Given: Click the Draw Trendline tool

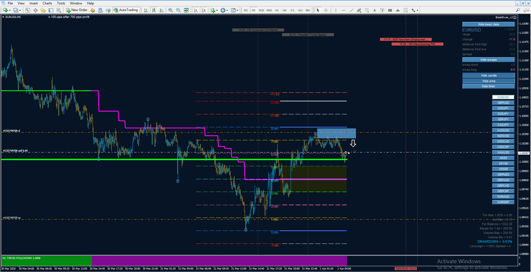Looking at the screenshot, I should coord(351,10).
